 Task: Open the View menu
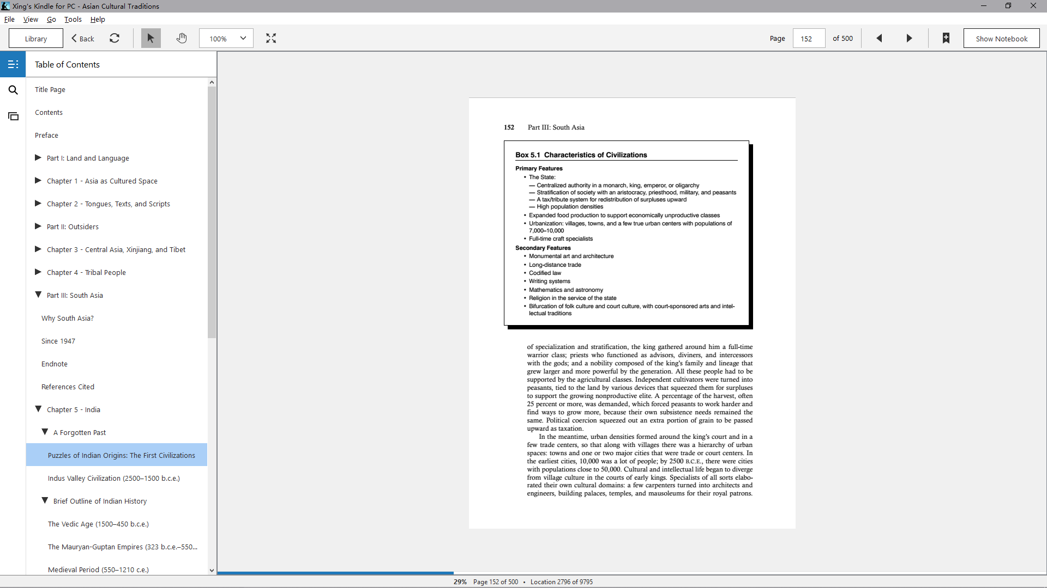tap(31, 19)
